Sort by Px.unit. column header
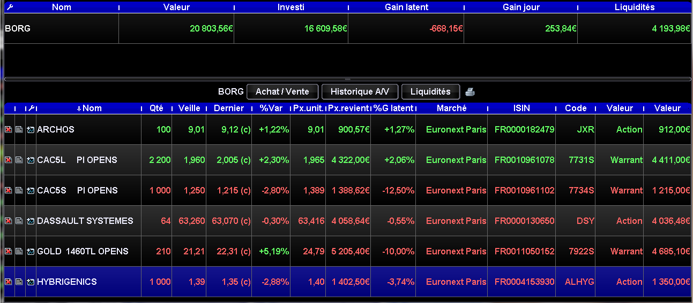 tap(308, 108)
